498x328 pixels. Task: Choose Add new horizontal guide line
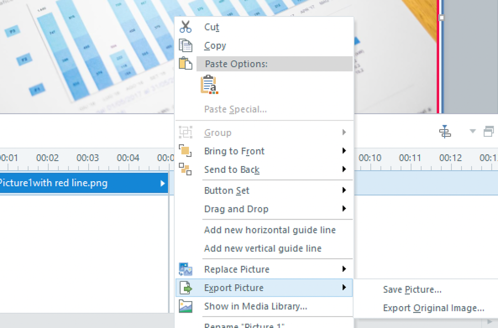(270, 230)
